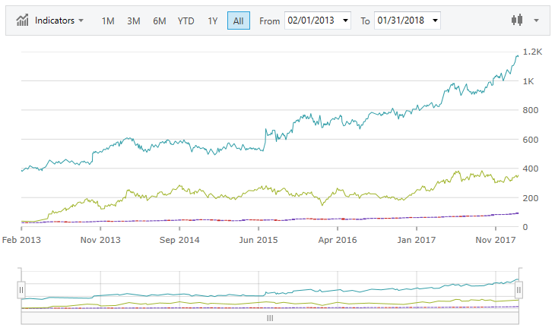The height and width of the screenshot is (331, 555).
Task: Click the To date field 01/31/2018
Action: click(399, 20)
